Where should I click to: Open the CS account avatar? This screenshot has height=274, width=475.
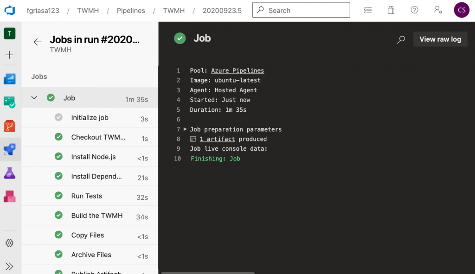(x=462, y=10)
